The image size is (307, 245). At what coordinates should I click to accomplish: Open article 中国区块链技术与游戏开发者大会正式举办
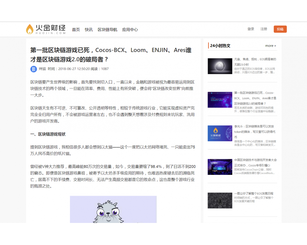click(x=255, y=163)
